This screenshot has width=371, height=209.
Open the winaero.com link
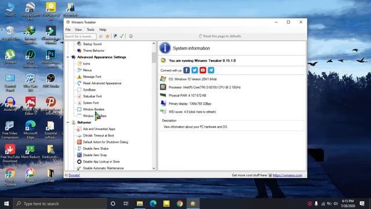coord(288,175)
